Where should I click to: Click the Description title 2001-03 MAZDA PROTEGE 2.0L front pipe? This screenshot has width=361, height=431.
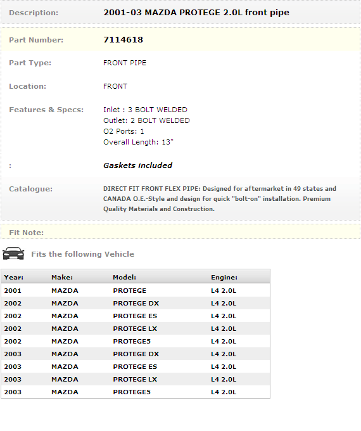coord(196,13)
